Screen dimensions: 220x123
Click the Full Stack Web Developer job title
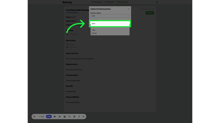click(77, 10)
